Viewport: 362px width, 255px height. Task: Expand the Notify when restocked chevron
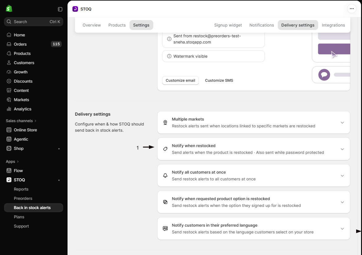342,149
